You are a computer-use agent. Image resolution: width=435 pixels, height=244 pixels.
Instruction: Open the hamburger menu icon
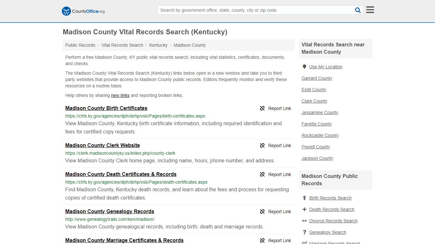[x=370, y=10]
